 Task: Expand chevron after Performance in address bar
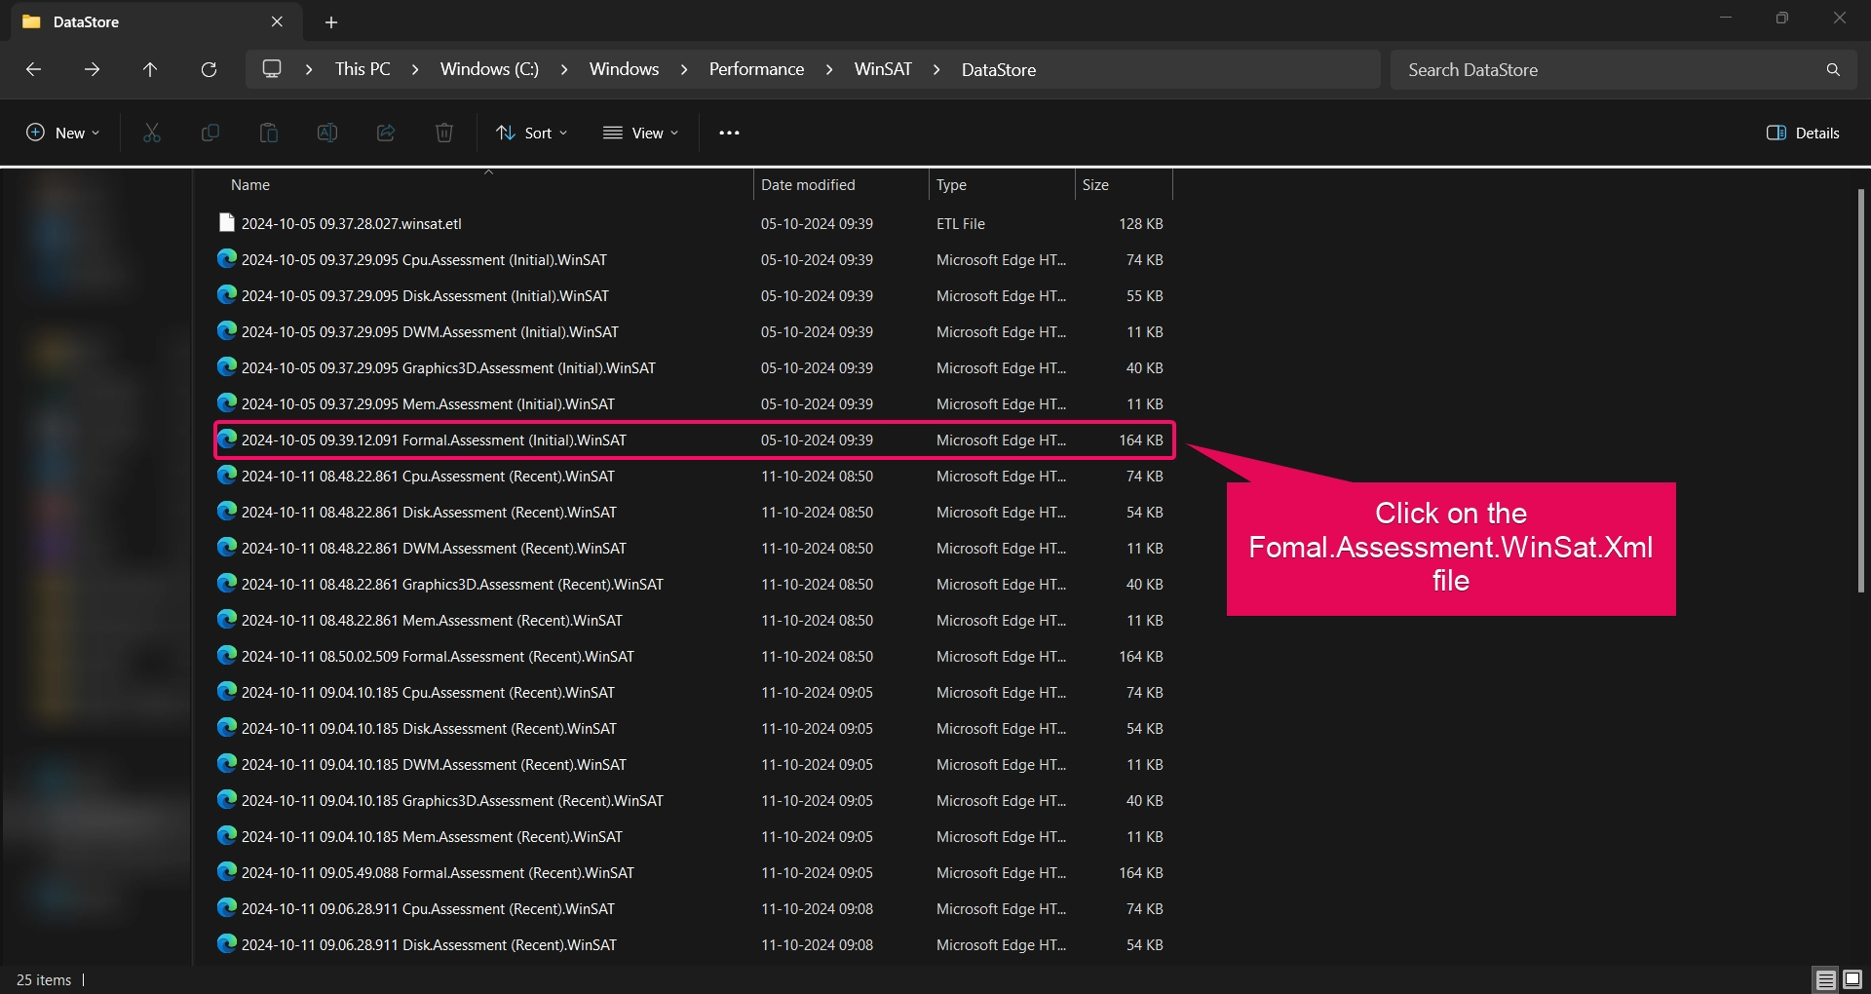[829, 69]
